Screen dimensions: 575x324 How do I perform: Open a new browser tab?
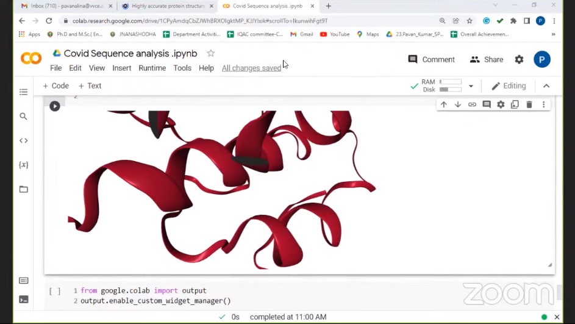coord(329,6)
